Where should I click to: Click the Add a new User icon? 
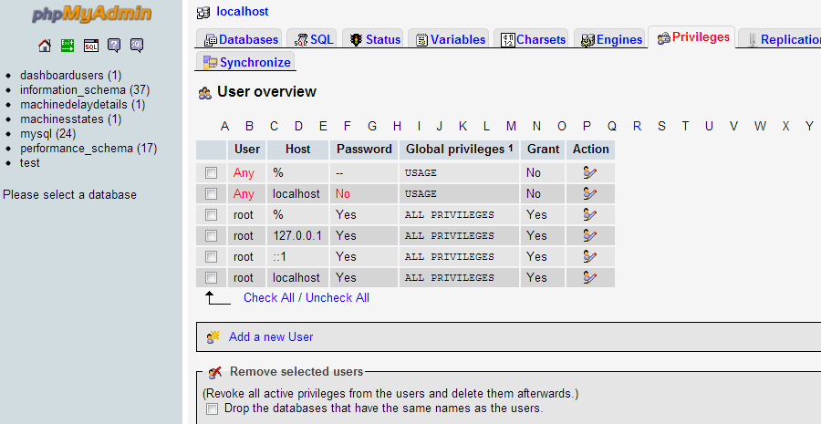coord(213,337)
